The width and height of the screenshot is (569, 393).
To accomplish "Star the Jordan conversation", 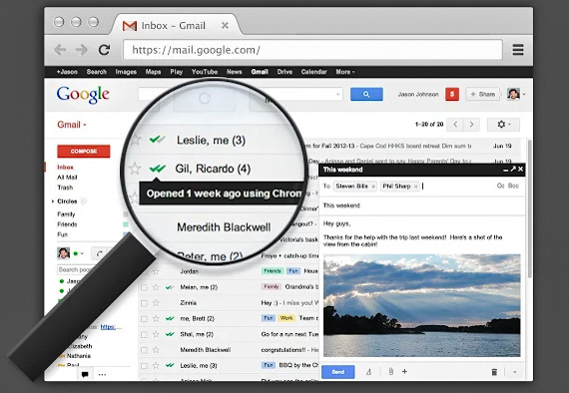I will tap(156, 271).
